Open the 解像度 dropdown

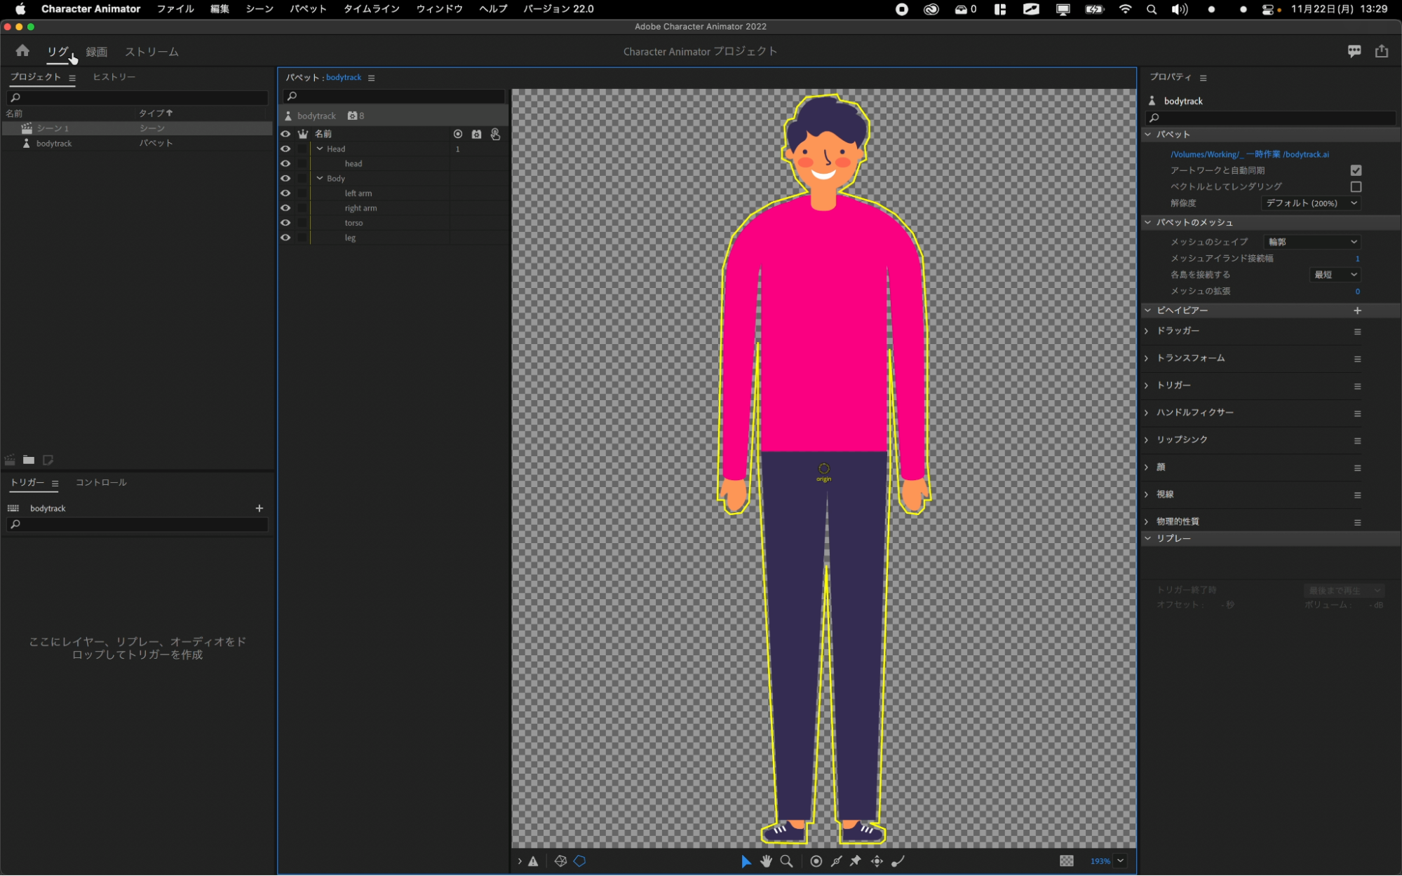coord(1311,203)
